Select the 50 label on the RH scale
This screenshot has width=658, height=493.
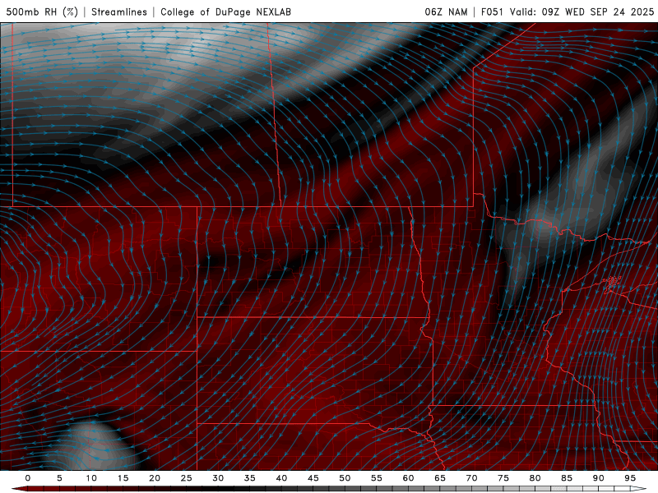click(345, 478)
